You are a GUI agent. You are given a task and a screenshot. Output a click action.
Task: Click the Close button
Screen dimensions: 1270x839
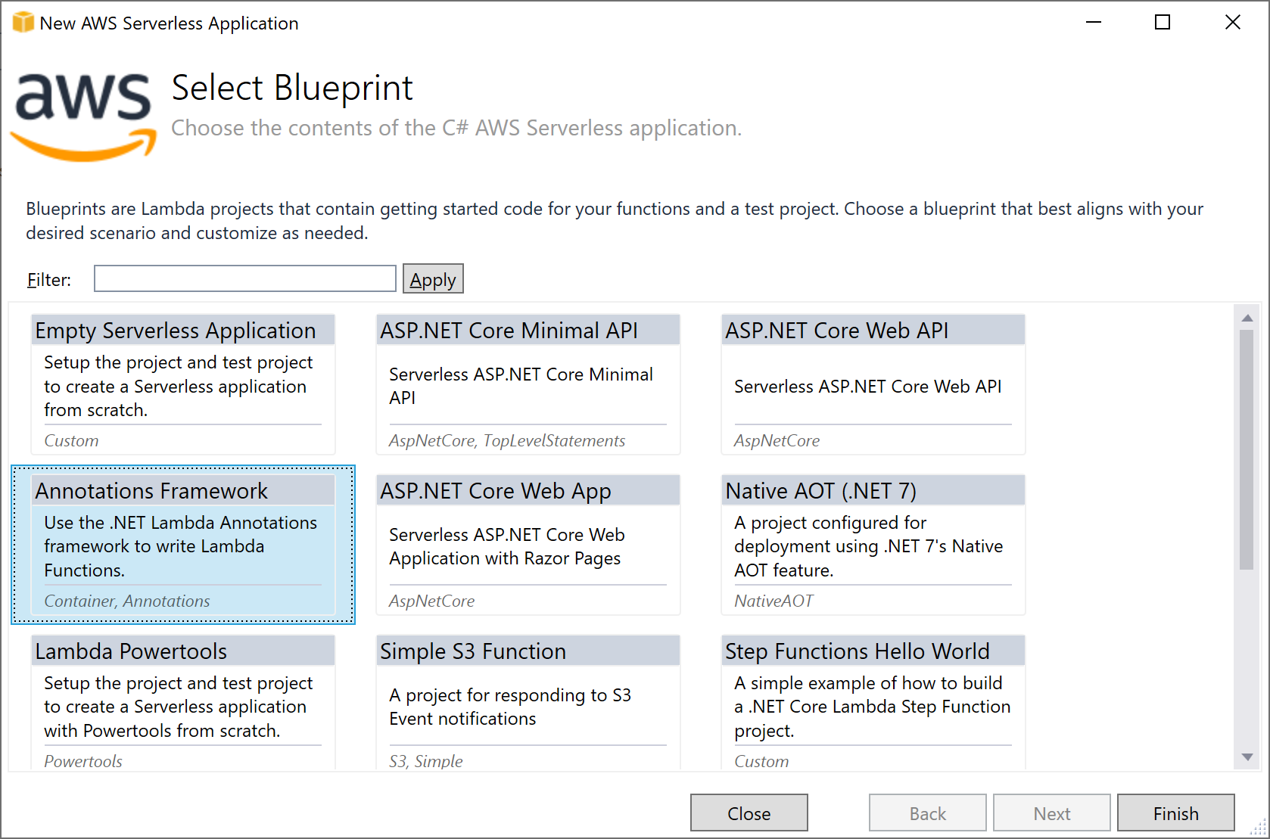coord(748,813)
